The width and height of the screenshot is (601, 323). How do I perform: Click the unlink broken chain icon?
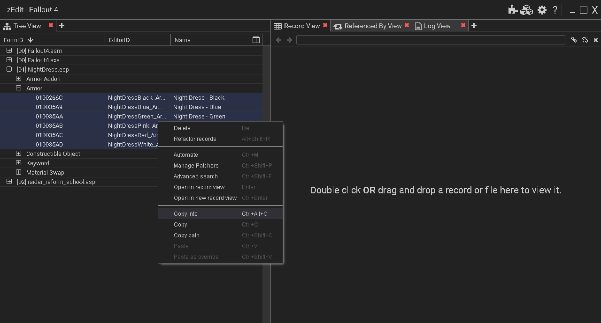point(585,40)
